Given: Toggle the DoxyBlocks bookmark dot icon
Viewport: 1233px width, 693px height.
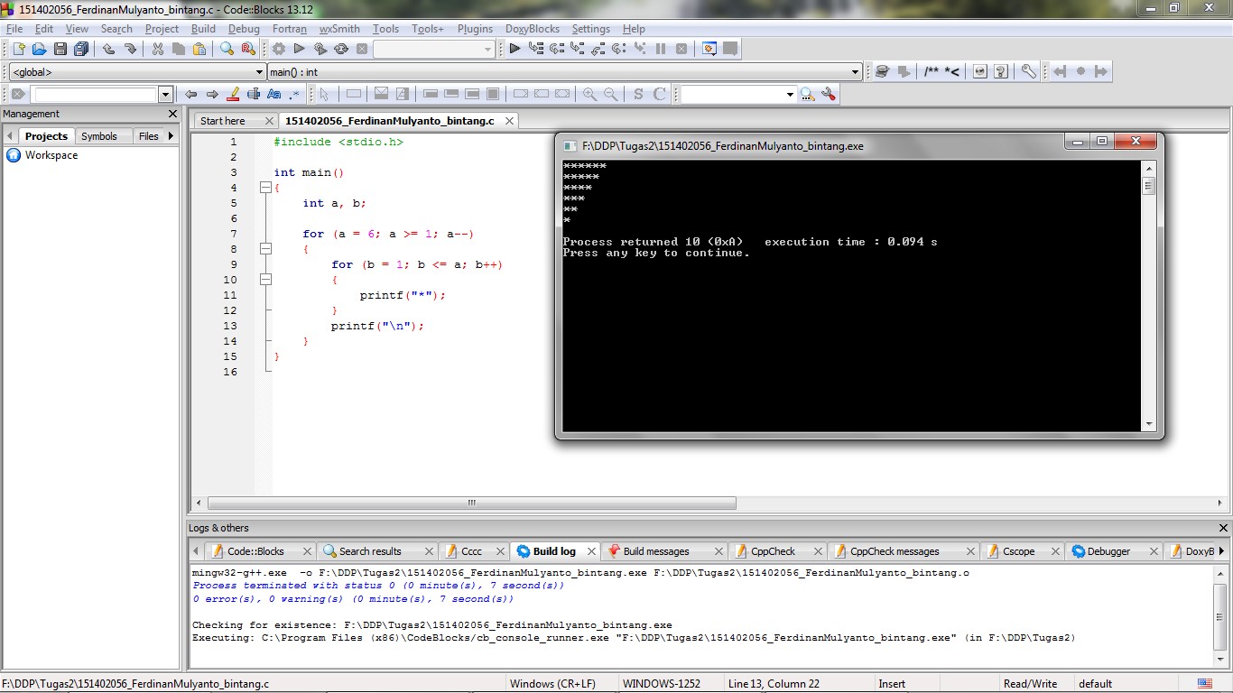Looking at the screenshot, I should (x=1080, y=70).
